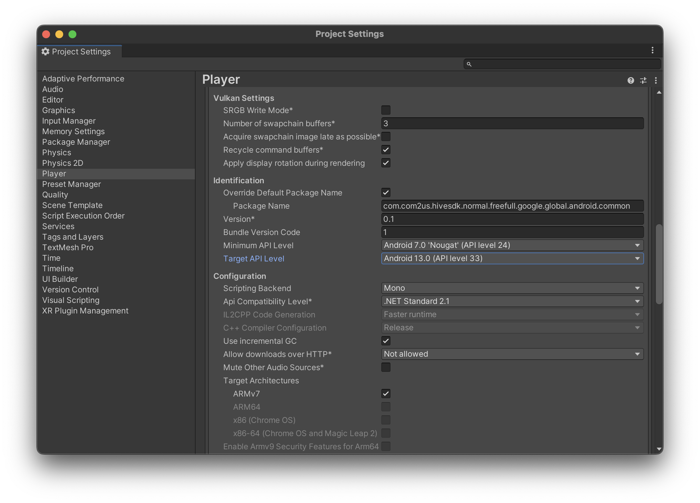Open the Player help documentation icon
The width and height of the screenshot is (700, 503).
pyautogui.click(x=631, y=80)
